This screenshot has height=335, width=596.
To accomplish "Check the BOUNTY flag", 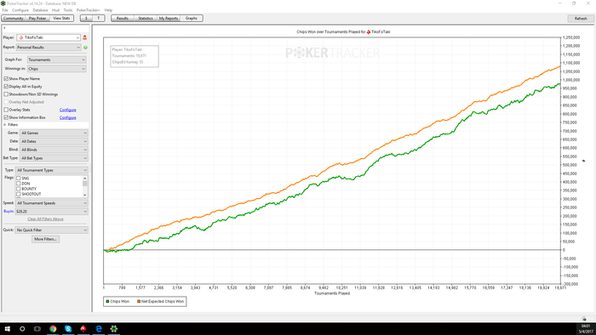I will 18,189.
